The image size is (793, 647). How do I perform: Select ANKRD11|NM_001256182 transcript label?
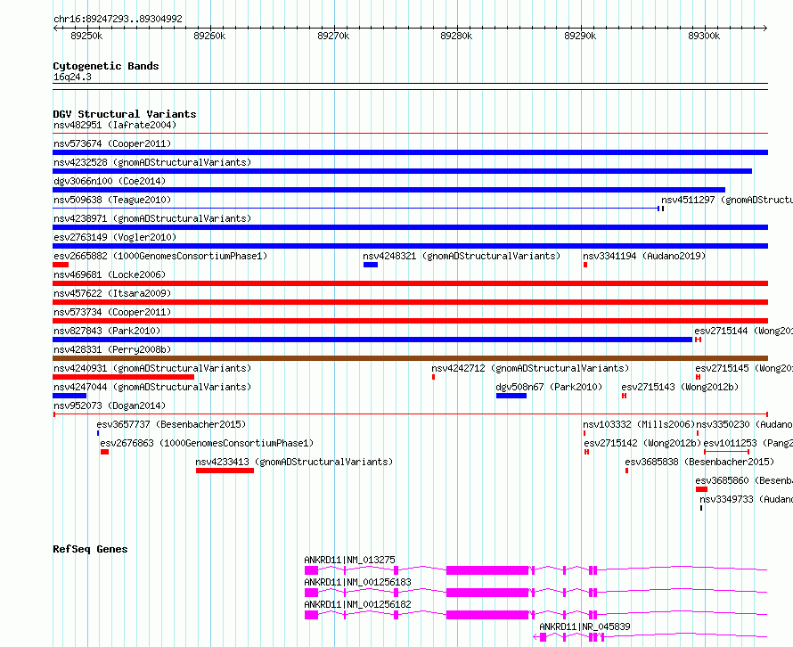pyautogui.click(x=357, y=604)
